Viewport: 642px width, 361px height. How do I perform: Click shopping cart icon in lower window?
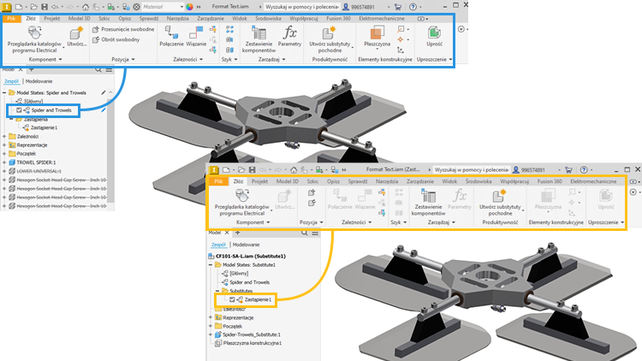[568, 169]
